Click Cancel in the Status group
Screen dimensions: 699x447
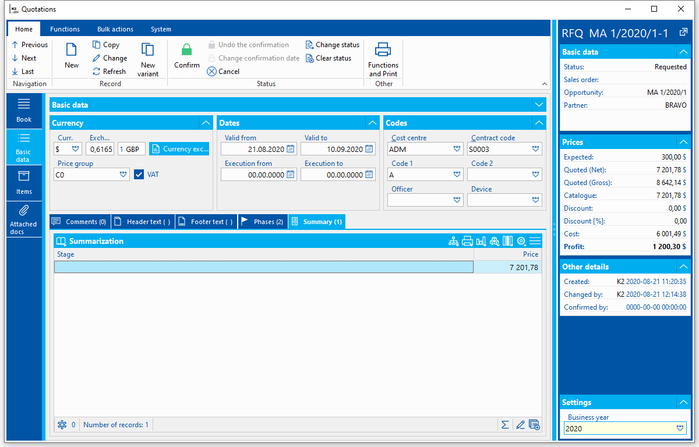[x=223, y=72]
